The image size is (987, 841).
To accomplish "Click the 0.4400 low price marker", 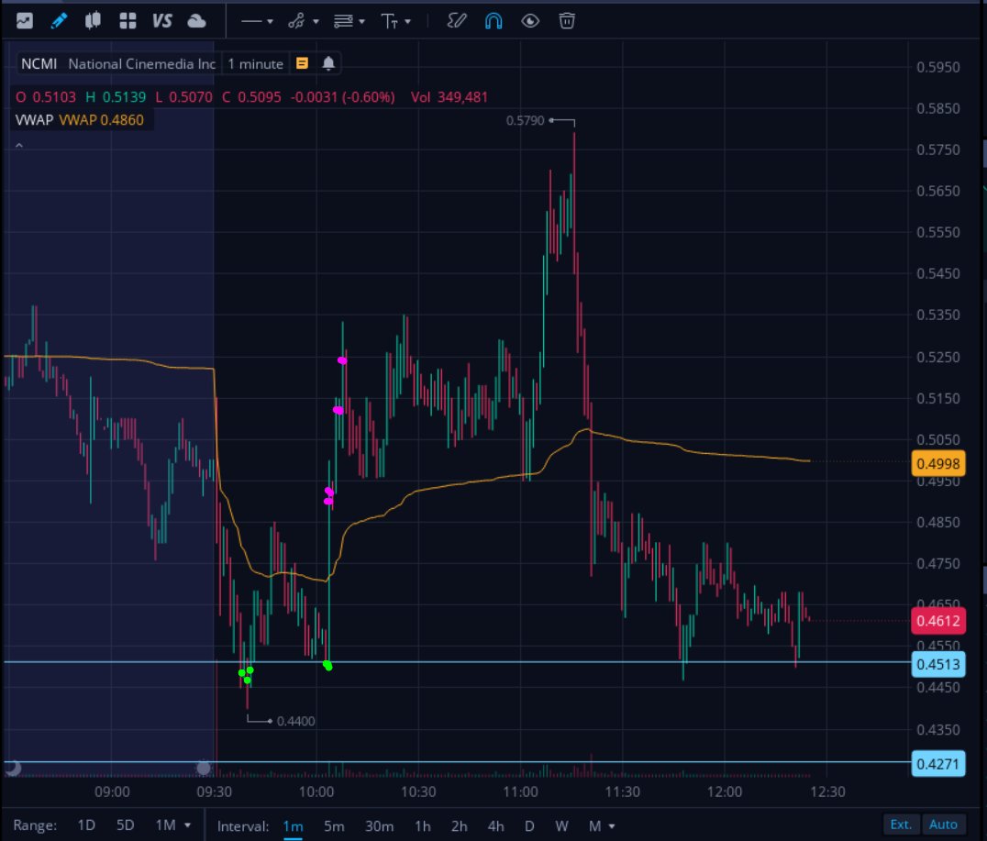I will point(296,722).
